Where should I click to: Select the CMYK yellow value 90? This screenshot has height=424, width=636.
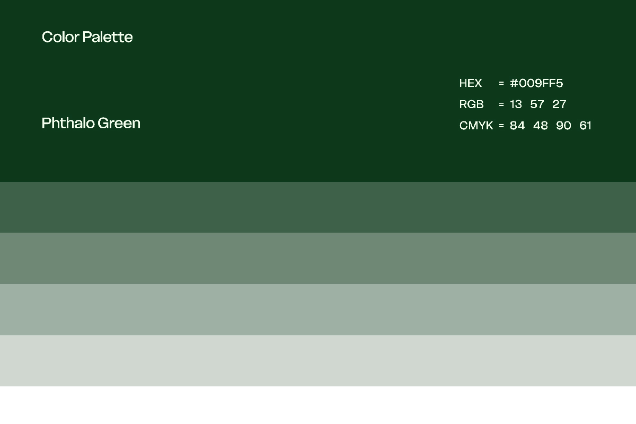point(564,126)
